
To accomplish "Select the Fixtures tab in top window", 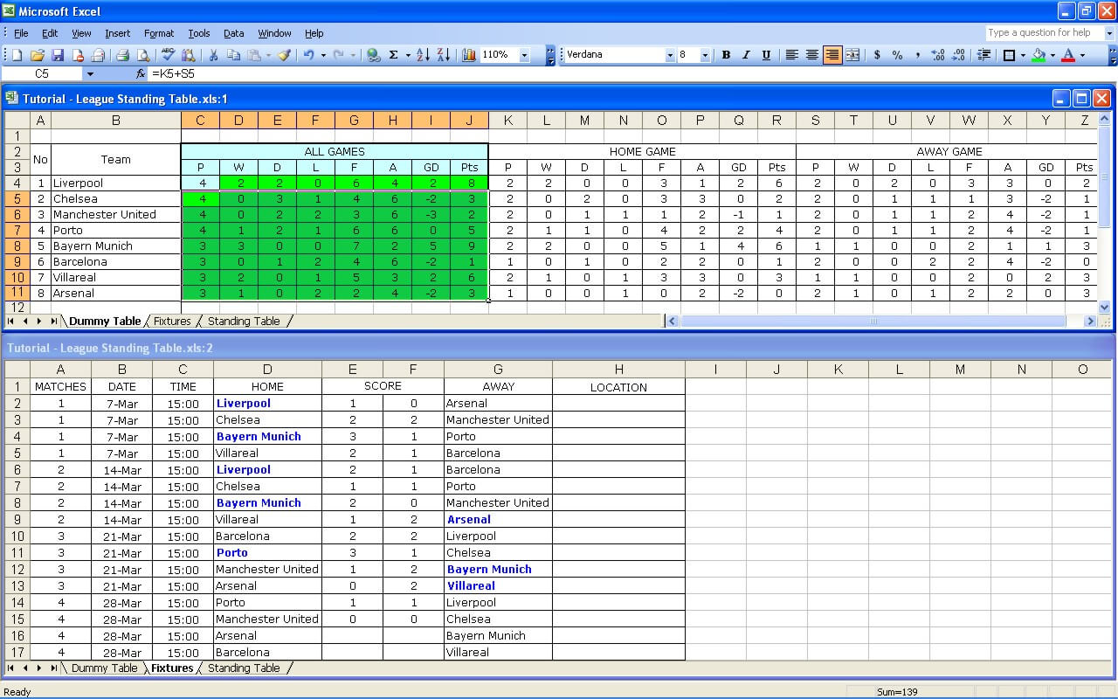I will click(x=172, y=321).
